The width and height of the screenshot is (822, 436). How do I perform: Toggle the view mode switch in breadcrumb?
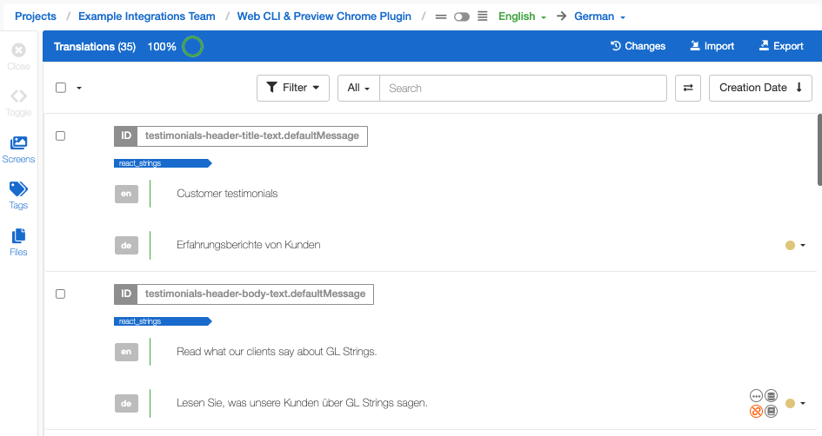point(461,17)
